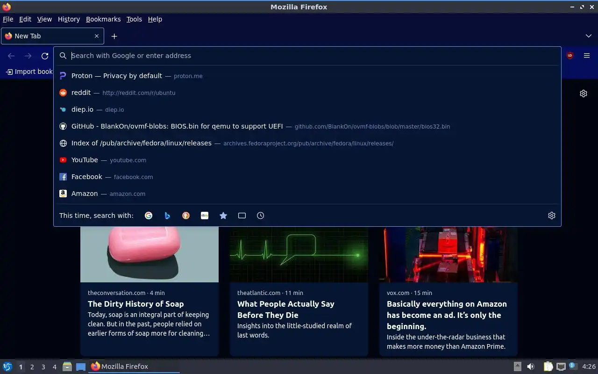The width and height of the screenshot is (598, 374).
Task: Open the Help menu
Action: pos(155,19)
